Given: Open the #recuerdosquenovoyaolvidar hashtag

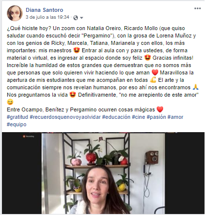Looking at the screenshot, I should tap(65, 117).
